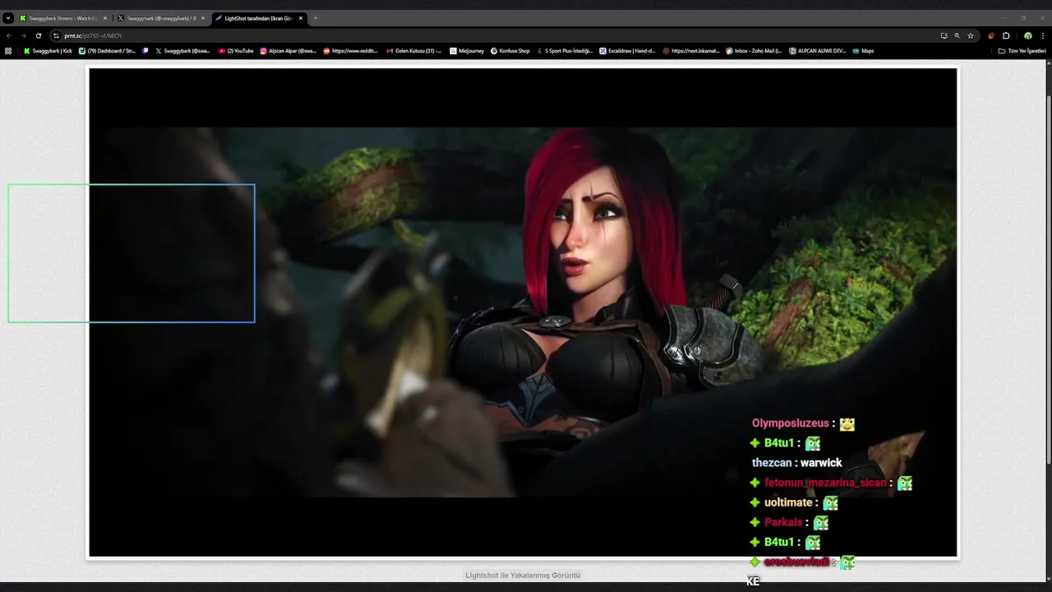The height and width of the screenshot is (592, 1052).
Task: Open a new browser tab
Action: 316,18
